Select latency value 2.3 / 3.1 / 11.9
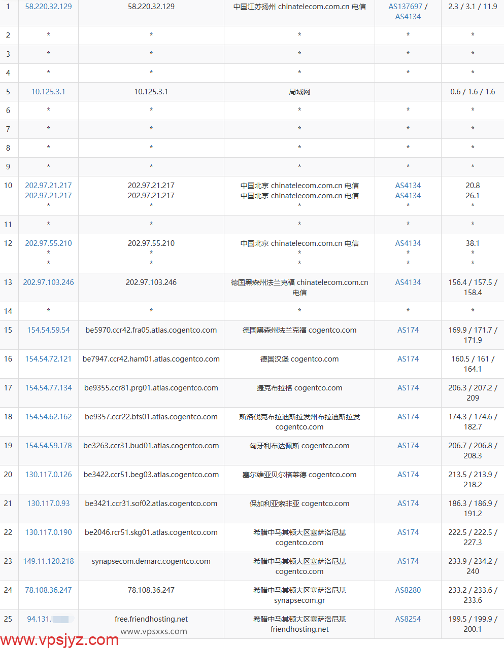This screenshot has width=504, height=648. pos(473,7)
